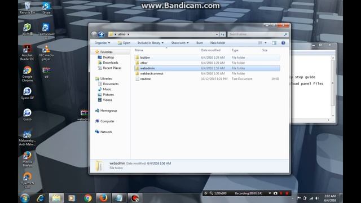
Task: Click the Bandicam magnifier next to 1280x800
Action: [211, 193]
